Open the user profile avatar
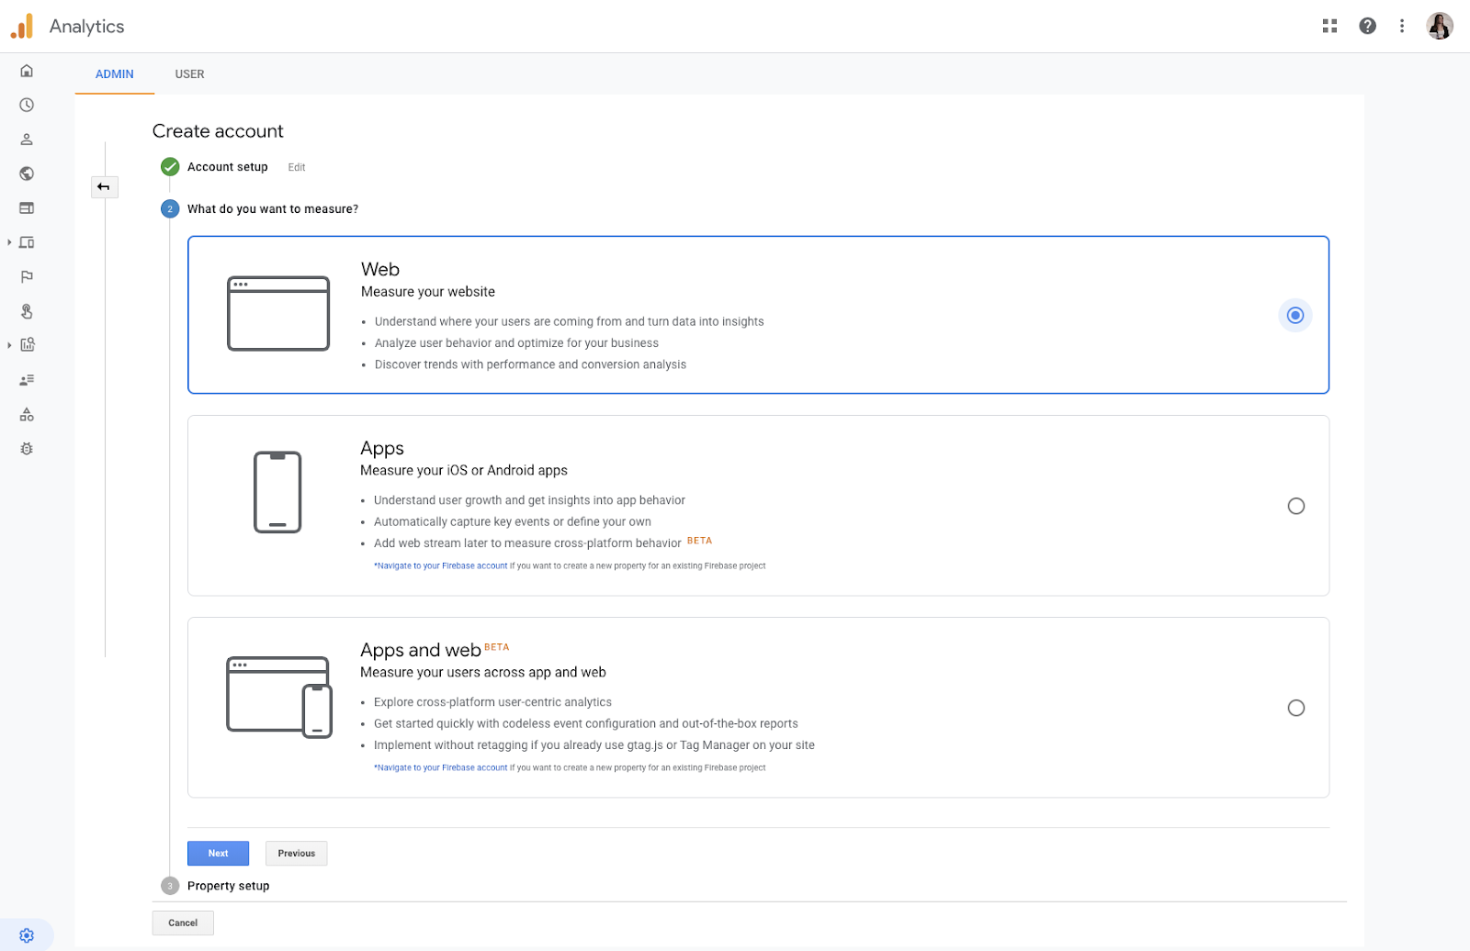The width and height of the screenshot is (1470, 951). [x=1440, y=26]
